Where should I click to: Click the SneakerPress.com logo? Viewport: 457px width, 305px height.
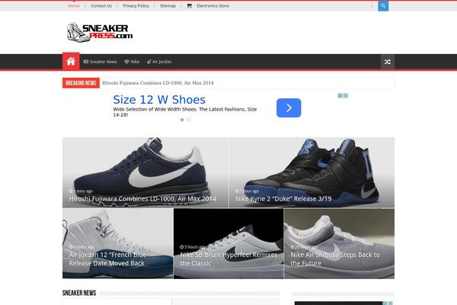pyautogui.click(x=100, y=32)
